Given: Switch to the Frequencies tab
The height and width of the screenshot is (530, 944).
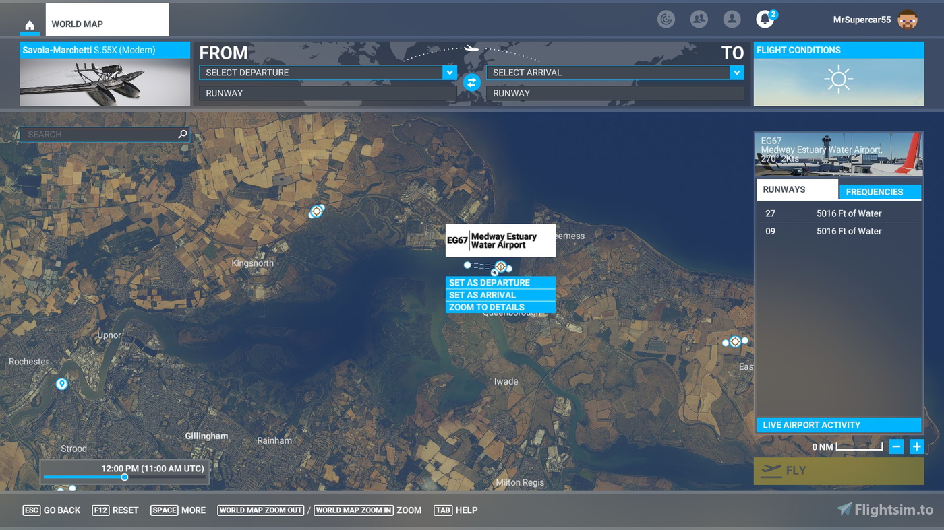Looking at the screenshot, I should pyautogui.click(x=880, y=191).
